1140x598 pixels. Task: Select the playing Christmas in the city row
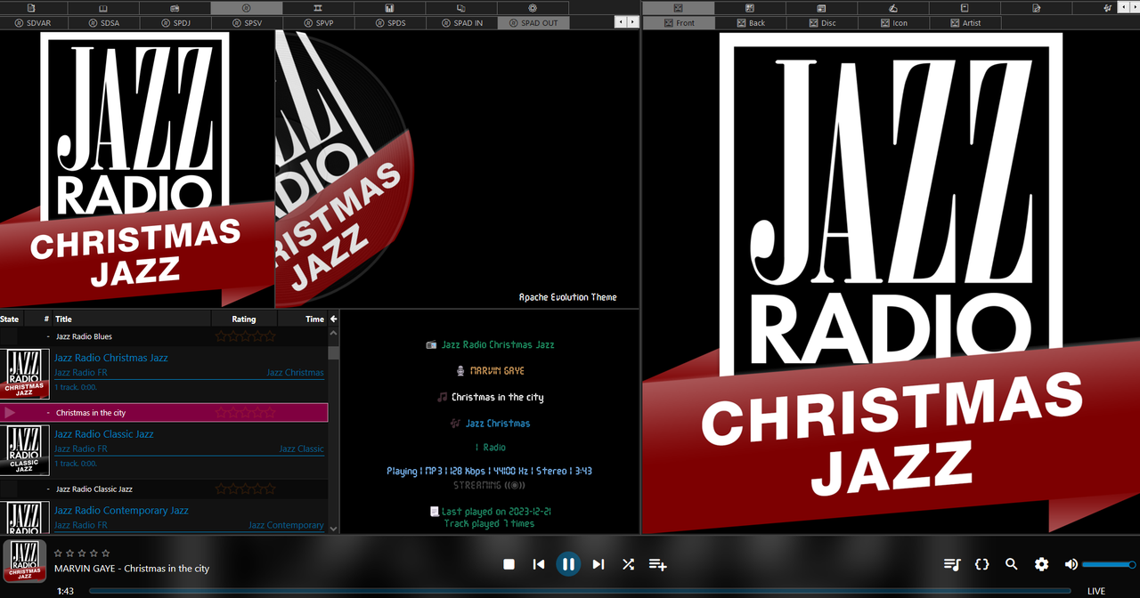[164, 413]
